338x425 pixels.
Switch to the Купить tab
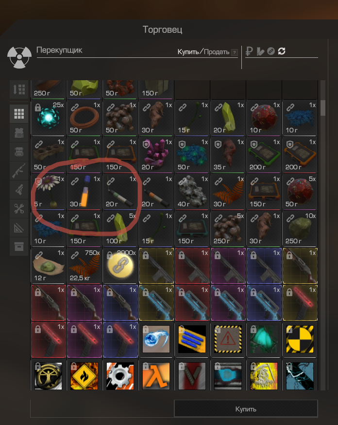(x=188, y=52)
